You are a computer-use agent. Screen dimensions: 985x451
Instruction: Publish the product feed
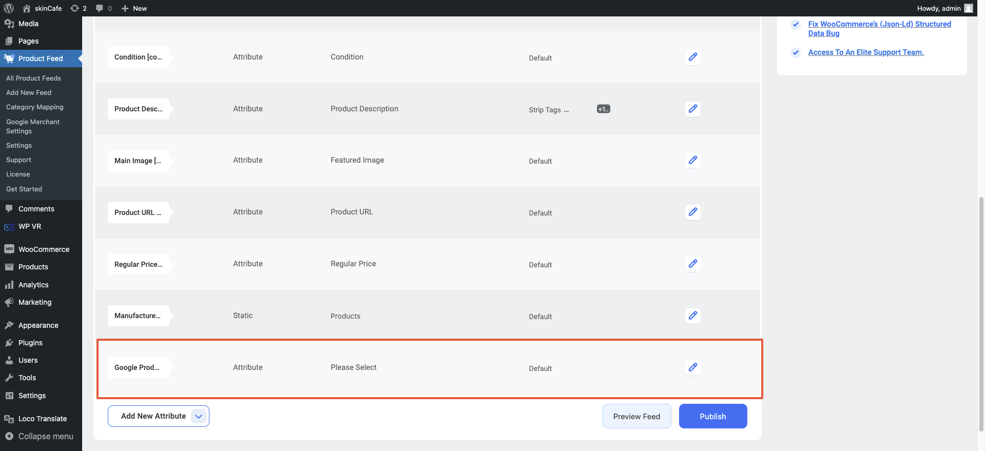pos(713,416)
